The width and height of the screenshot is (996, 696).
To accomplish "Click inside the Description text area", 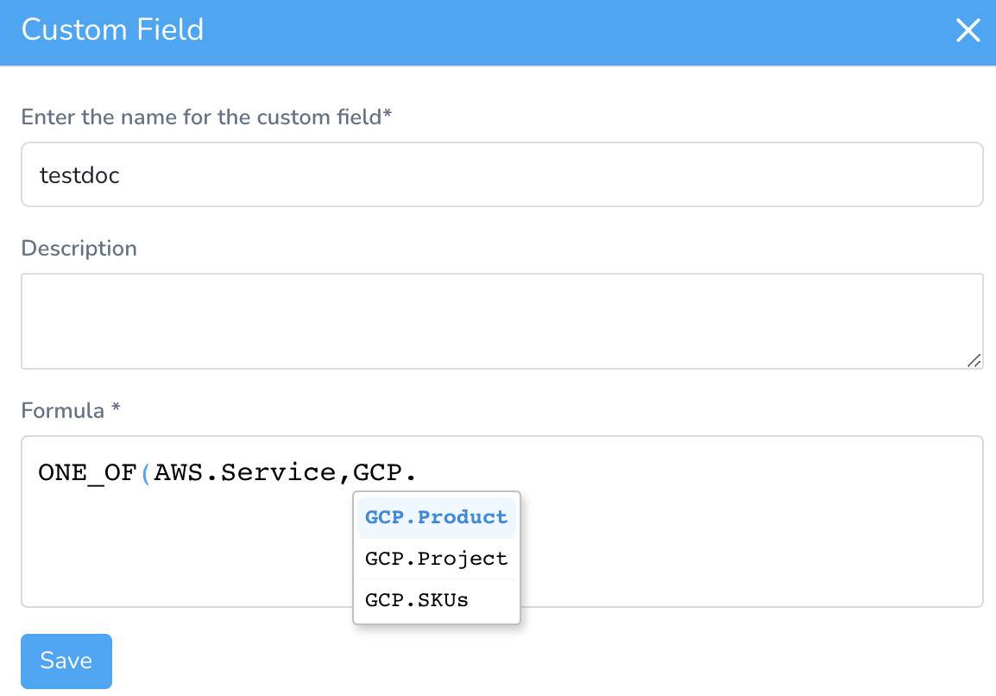I will (501, 321).
